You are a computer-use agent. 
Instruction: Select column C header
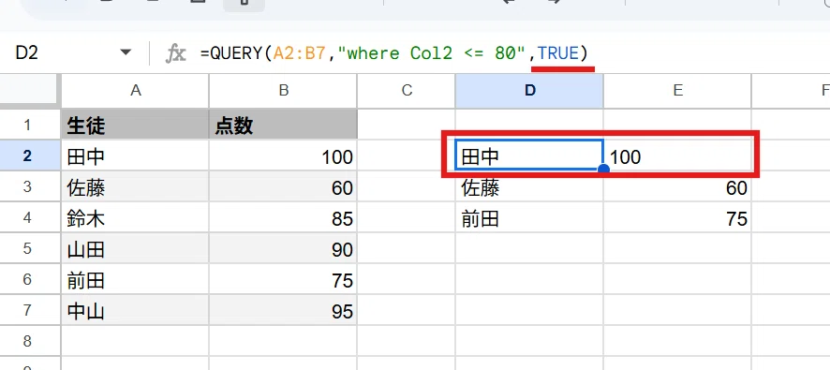coord(407,91)
